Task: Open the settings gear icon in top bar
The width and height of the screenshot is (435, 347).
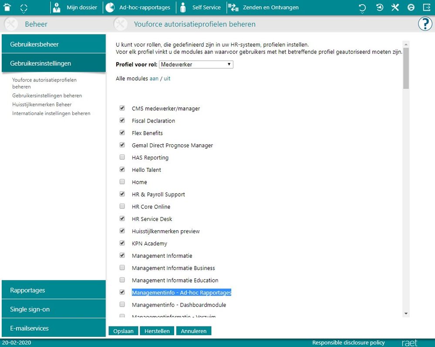Action: (x=411, y=7)
